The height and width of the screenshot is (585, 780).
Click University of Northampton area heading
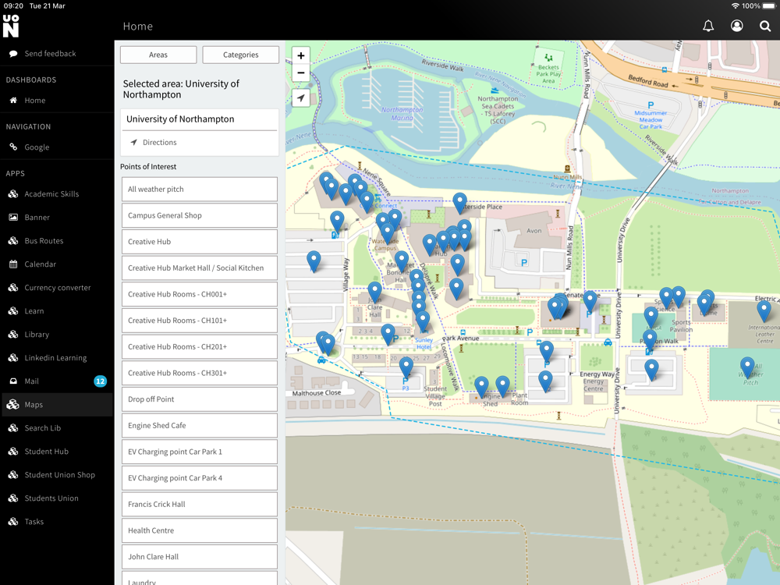180,119
